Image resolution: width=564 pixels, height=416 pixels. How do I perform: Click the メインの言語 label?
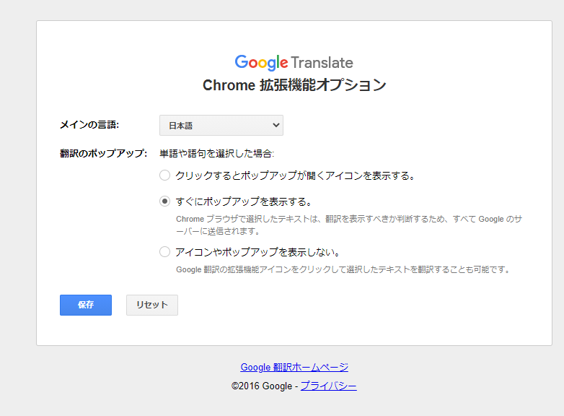tap(89, 125)
